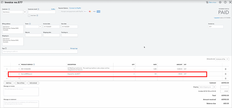Click the Connect to PayPal link

75,8
